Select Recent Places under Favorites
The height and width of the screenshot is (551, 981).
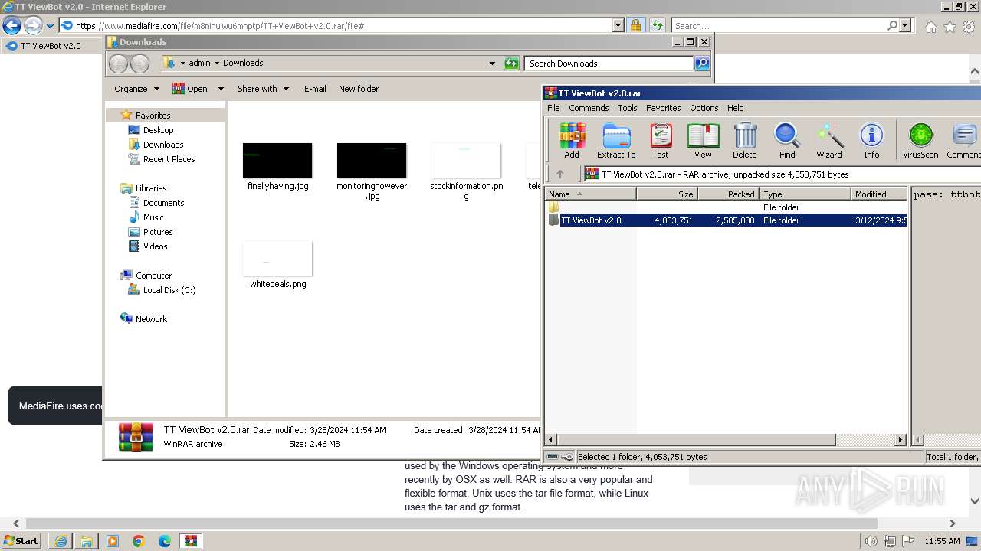point(169,159)
